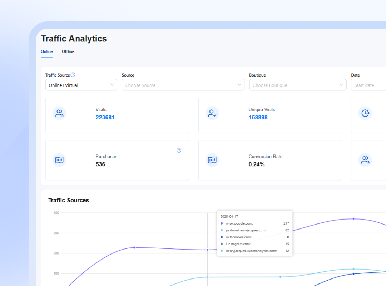Click the highest purple google point near 370

(x=353, y=219)
